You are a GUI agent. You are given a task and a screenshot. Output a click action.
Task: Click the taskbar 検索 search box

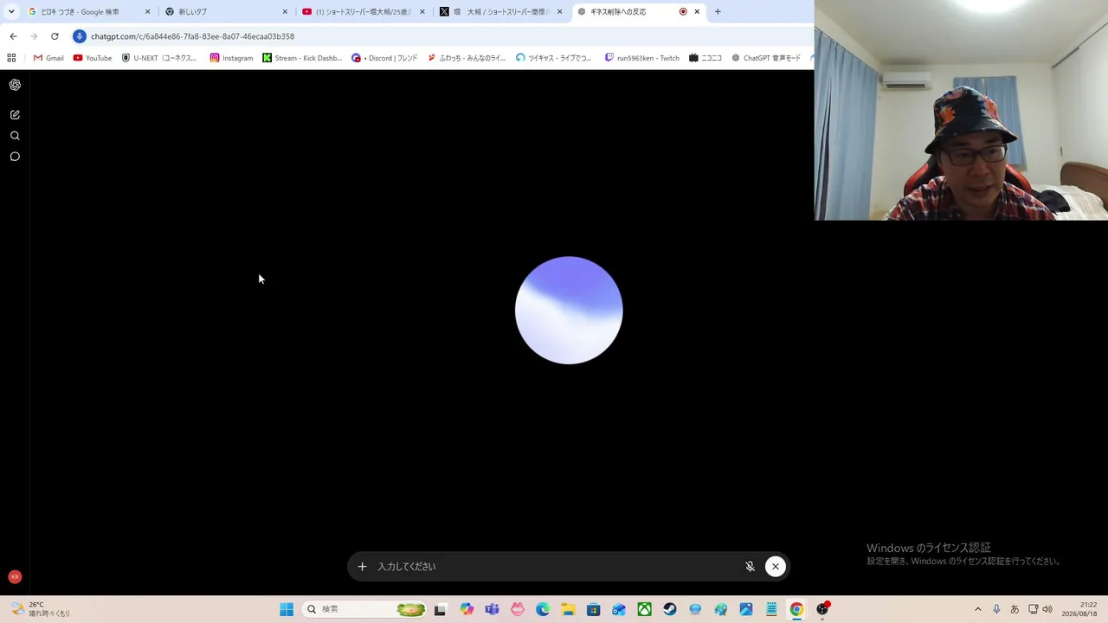(365, 609)
